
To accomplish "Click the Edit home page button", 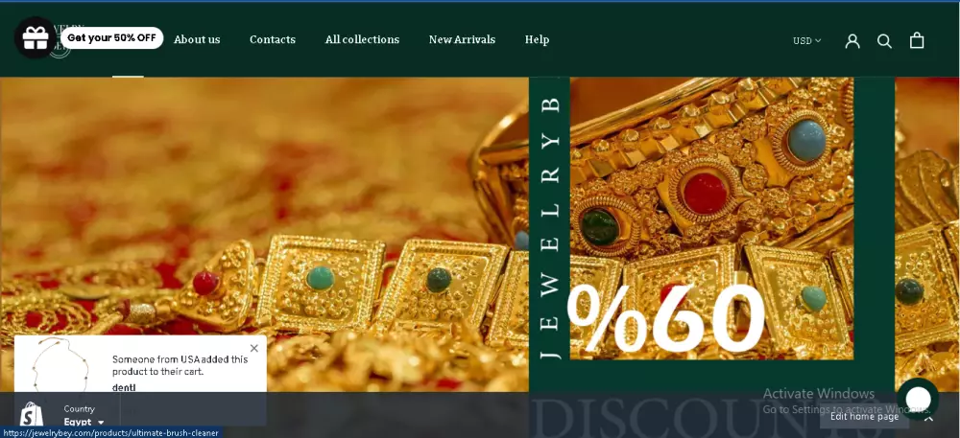I will [865, 417].
